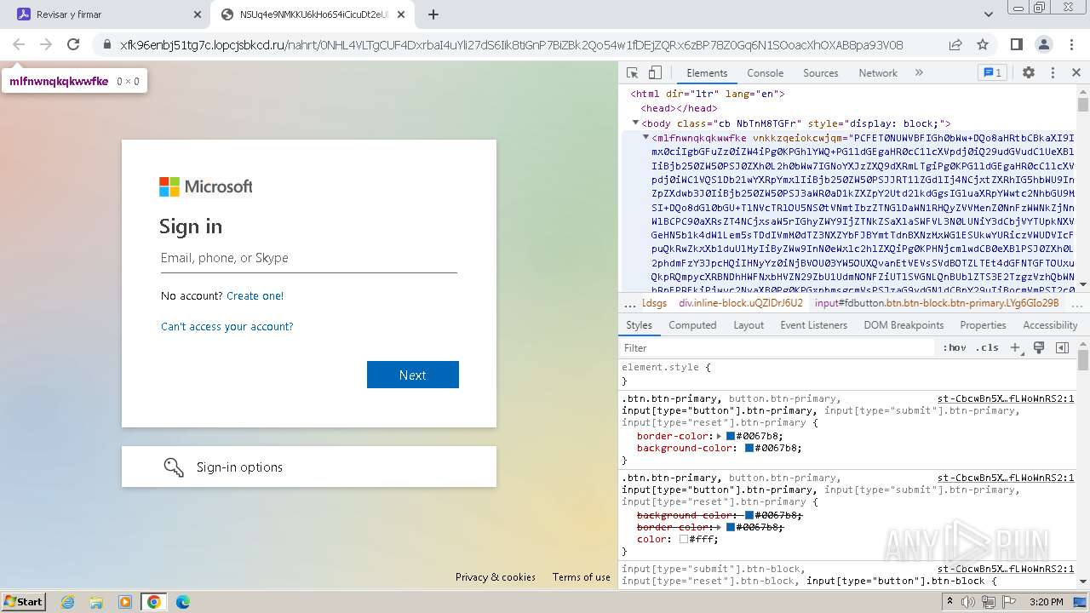Open Microsoft Edge from the taskbar
Viewport: 1090px width, 613px height.
click(x=182, y=602)
